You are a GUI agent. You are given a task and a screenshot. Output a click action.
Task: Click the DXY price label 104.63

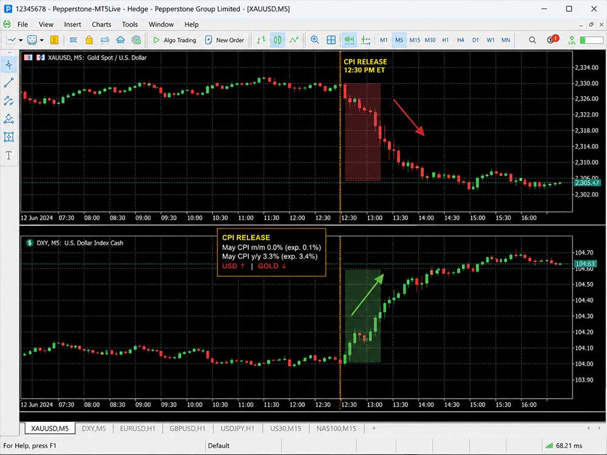coord(585,264)
